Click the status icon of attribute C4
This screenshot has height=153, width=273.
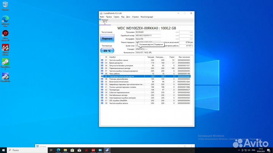102,93
